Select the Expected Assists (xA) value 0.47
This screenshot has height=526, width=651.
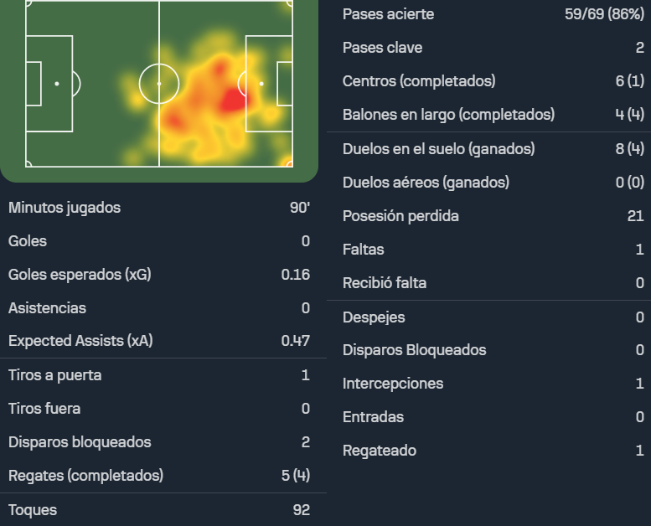point(296,341)
